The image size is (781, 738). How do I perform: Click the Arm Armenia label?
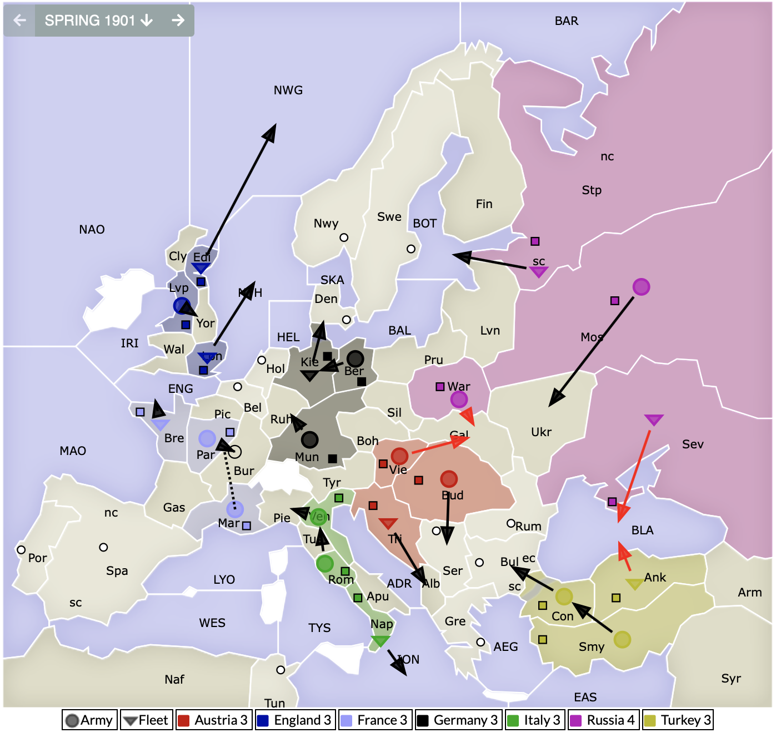pos(750,592)
